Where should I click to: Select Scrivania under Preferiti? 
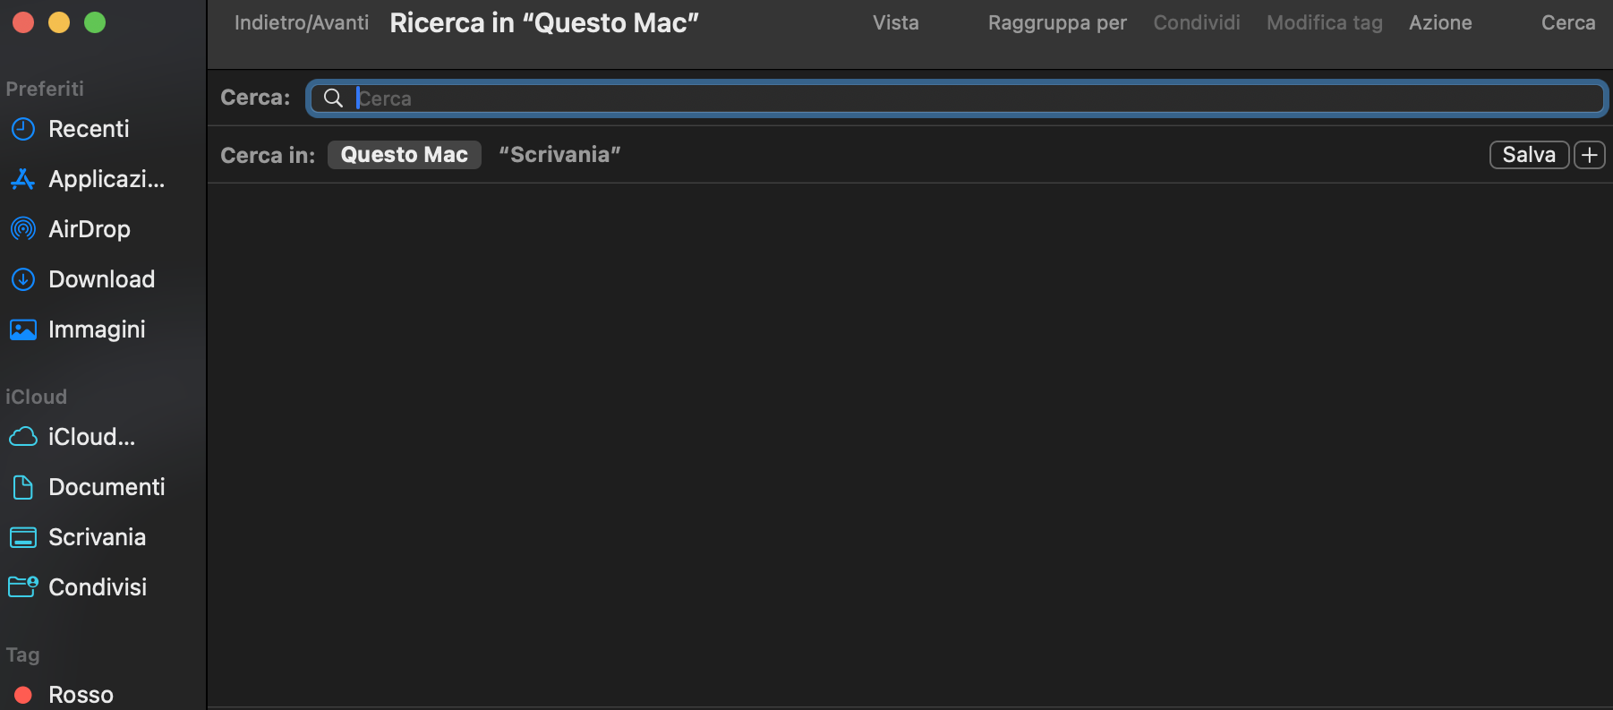tap(97, 536)
